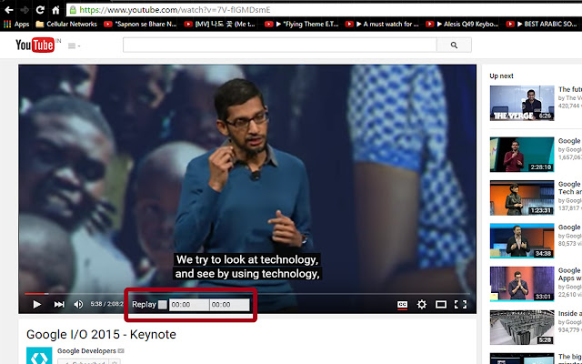Open the 5:28 data center video thumbnail
The width and height of the screenshot is (582, 364).
pos(522,328)
